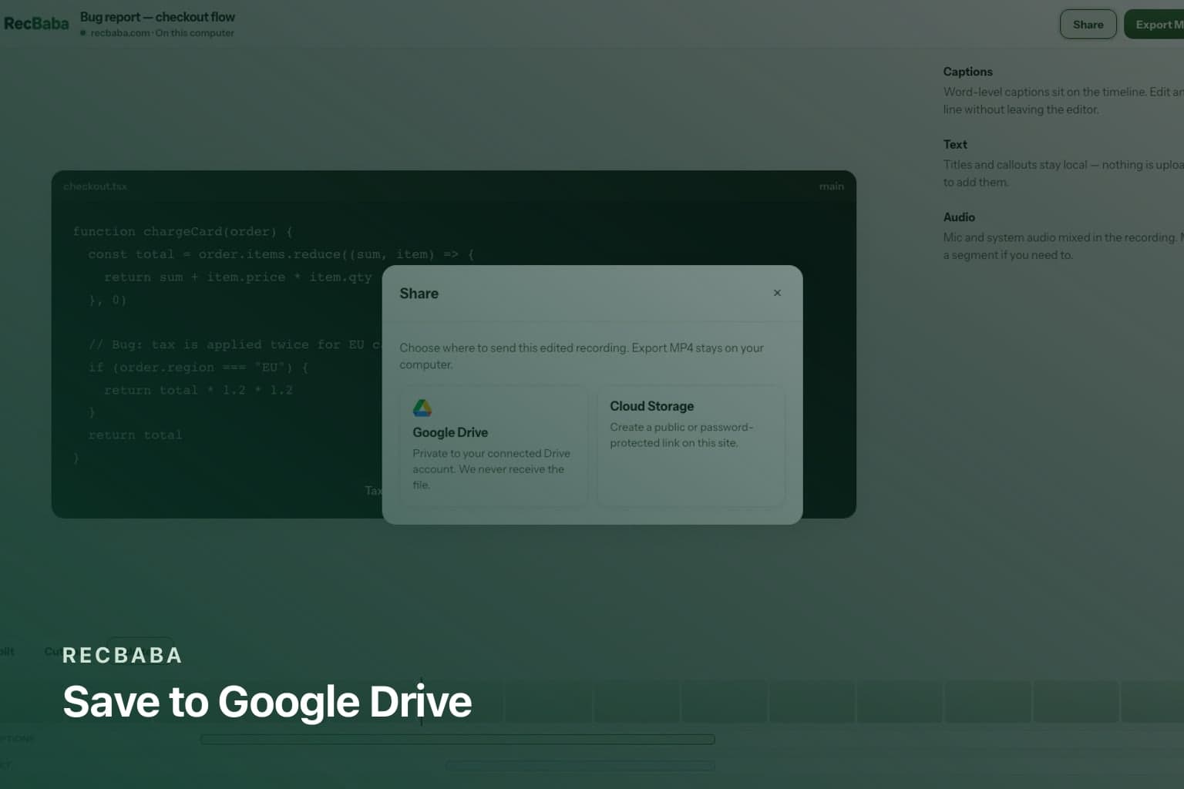Close the Share dialog with the X
This screenshot has height=789, width=1184.
click(777, 293)
